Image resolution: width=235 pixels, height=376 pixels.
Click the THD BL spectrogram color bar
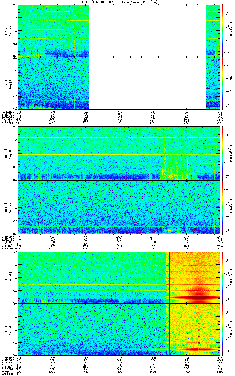pyautogui.click(x=222, y=153)
